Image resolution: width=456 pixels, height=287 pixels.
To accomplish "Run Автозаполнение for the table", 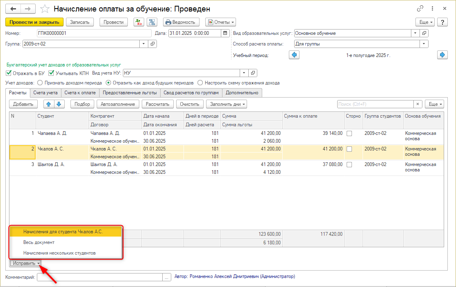I will click(118, 104).
